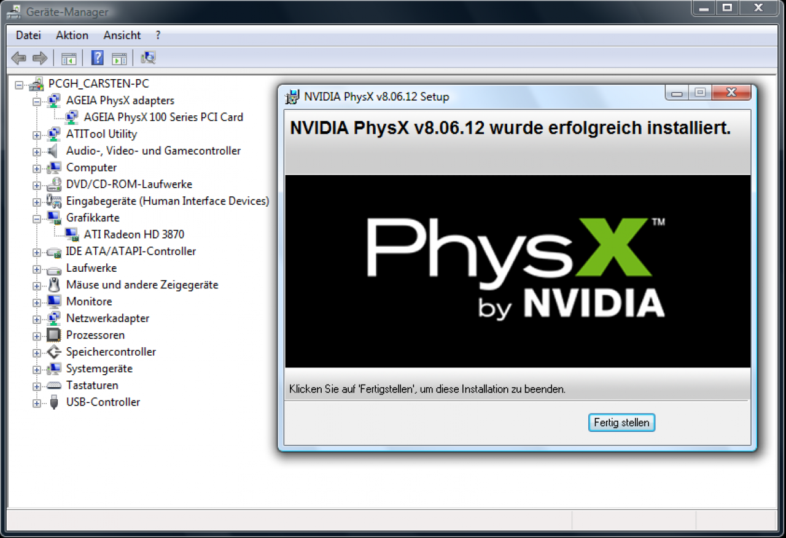
Task: Select Mäuse und andere Zeigegeräte label
Action: 142,285
